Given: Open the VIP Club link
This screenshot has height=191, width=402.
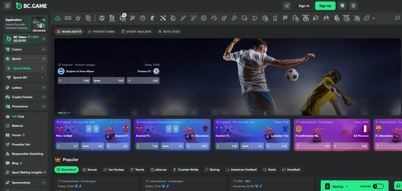Looking at the screenshot, I should (18, 117).
